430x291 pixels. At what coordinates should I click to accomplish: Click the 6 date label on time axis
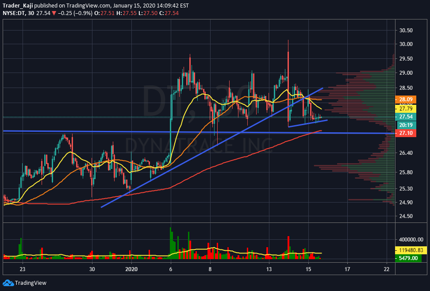(171, 269)
